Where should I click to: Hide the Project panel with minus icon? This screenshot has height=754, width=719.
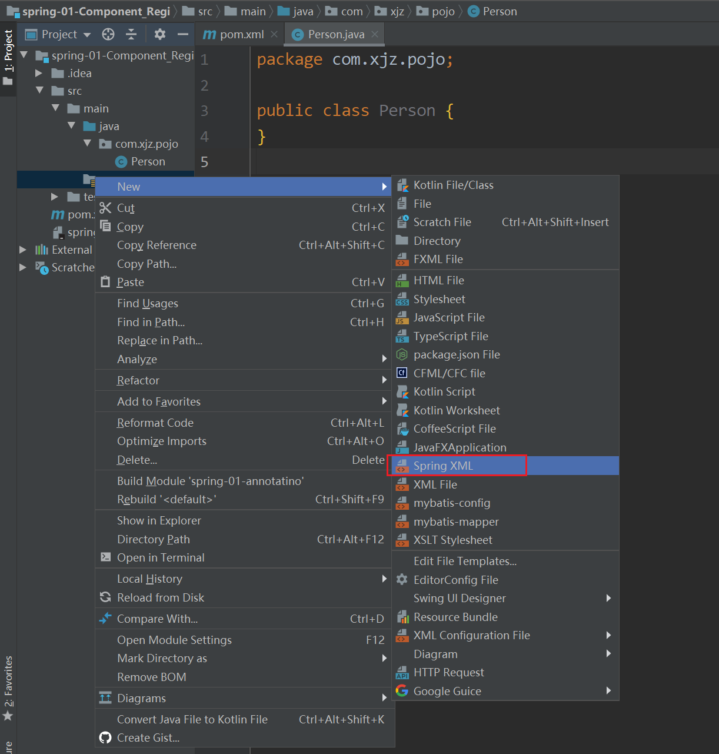[183, 34]
